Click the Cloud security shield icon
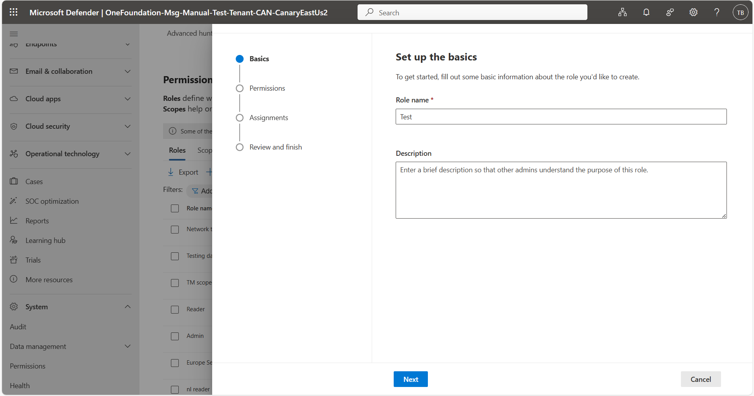Image resolution: width=754 pixels, height=396 pixels. tap(14, 126)
